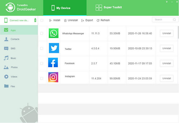Click the Twitter bird app icon
Viewport: 179px width, 123px height.
click(54, 48)
